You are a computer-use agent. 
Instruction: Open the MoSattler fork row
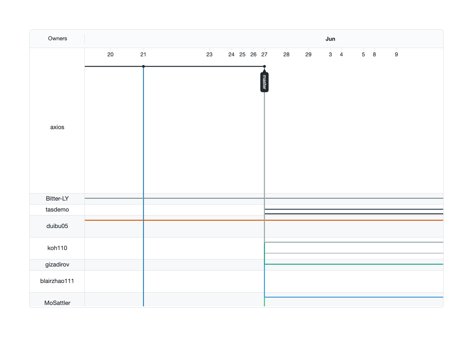coord(57,303)
